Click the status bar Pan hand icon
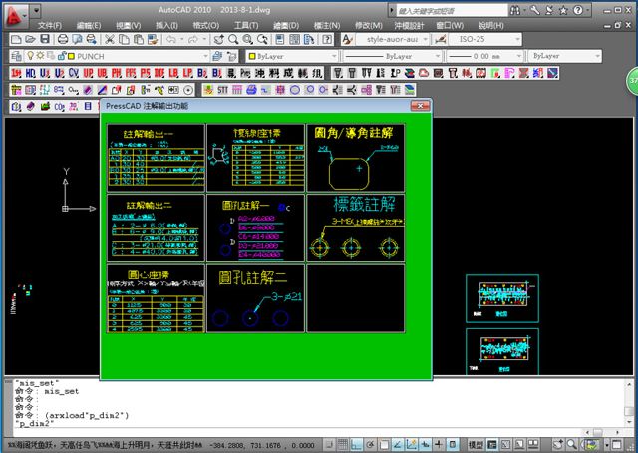The image size is (638, 453). (x=558, y=444)
